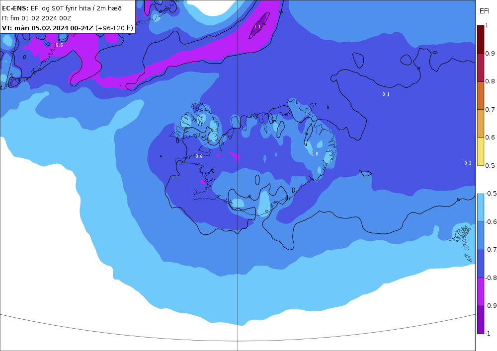The height and width of the screenshot is (351, 497).
Task: Click the '1.1' contour label in purple patch
Action: [x=257, y=27]
